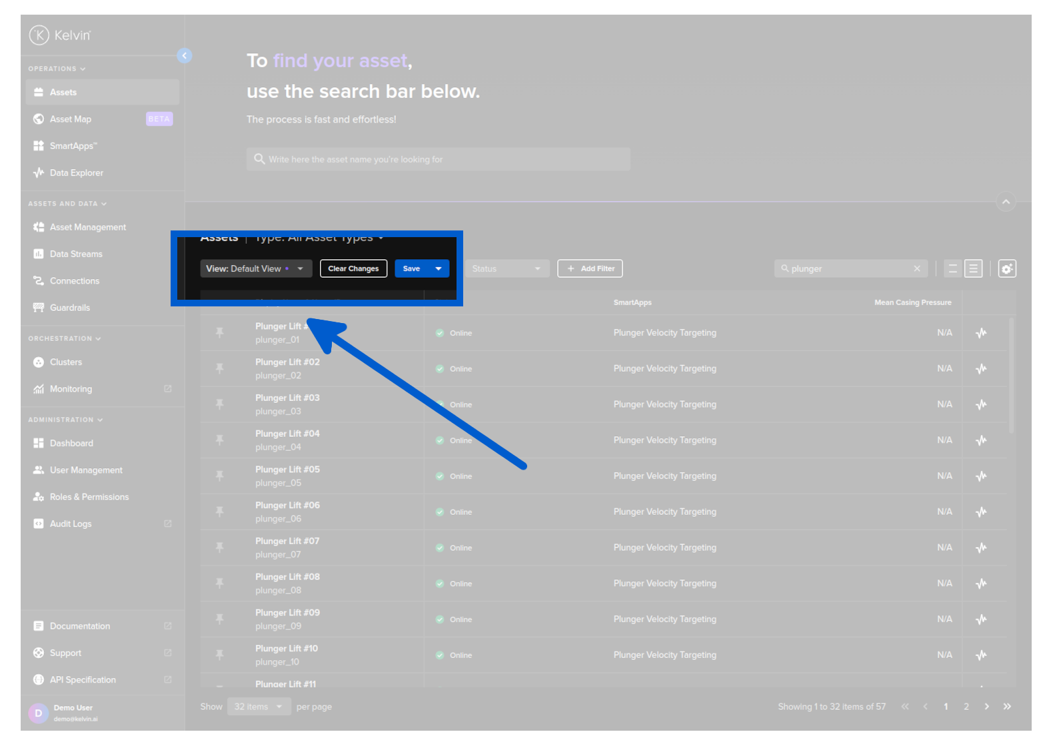Switch to compact row density view

(x=952, y=269)
